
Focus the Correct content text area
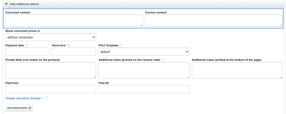(x=214, y=21)
